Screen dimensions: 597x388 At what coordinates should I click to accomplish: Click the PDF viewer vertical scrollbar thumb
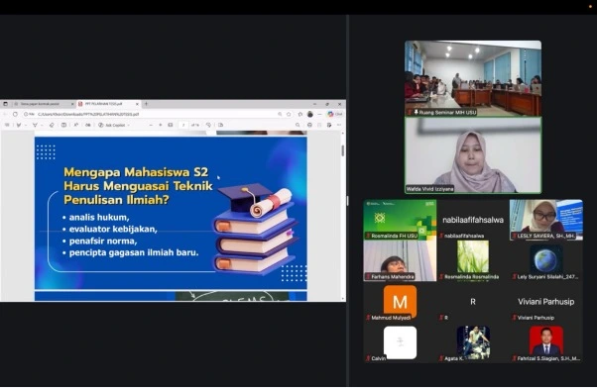coord(343,150)
